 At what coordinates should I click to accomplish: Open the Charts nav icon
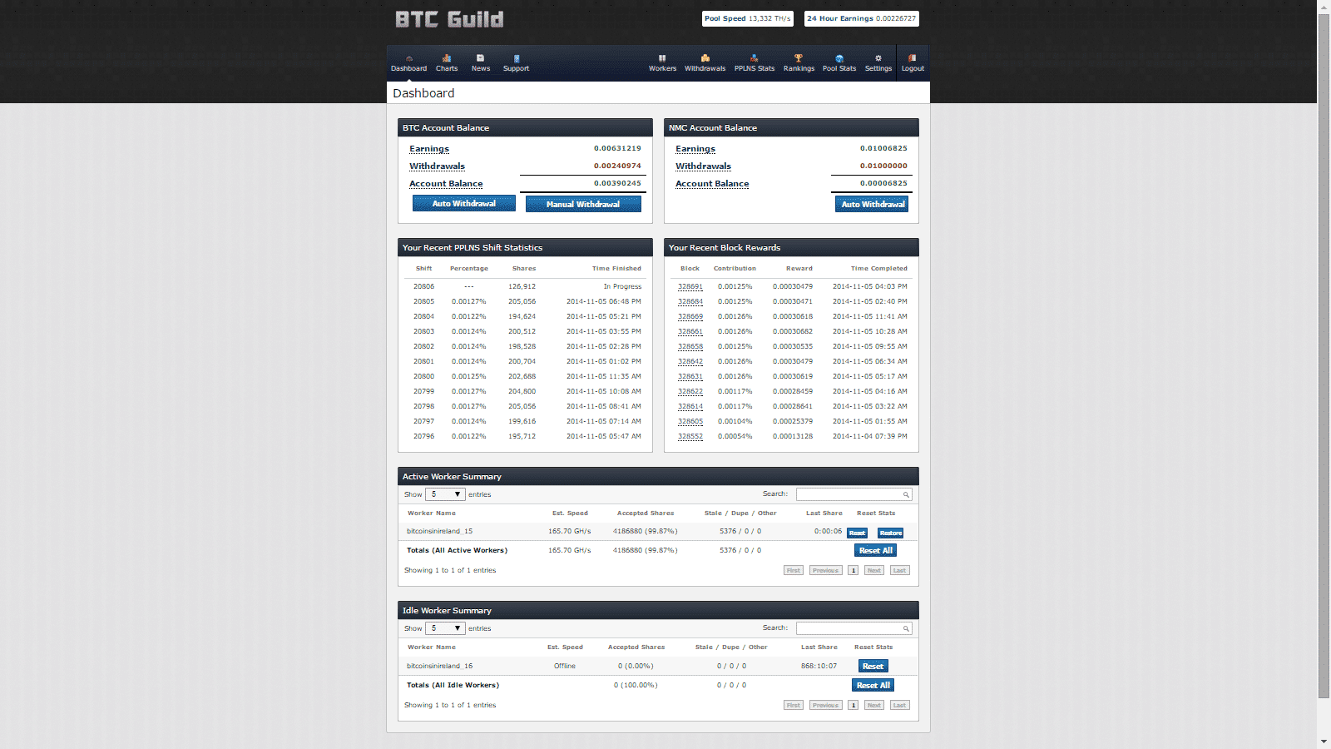coord(447,58)
